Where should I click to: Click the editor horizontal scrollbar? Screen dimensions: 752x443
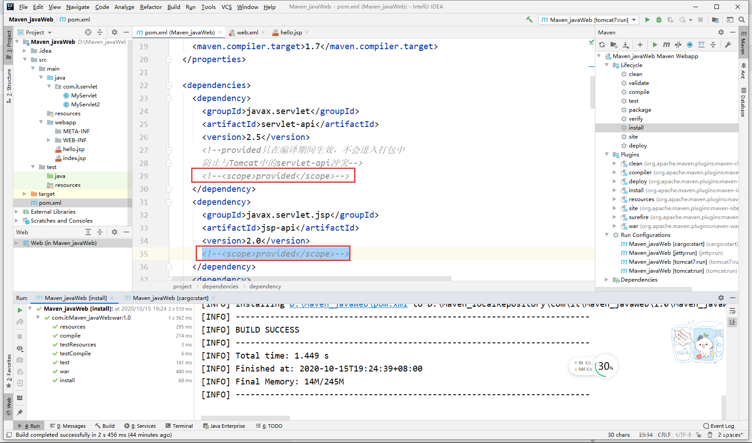[x=312, y=278]
